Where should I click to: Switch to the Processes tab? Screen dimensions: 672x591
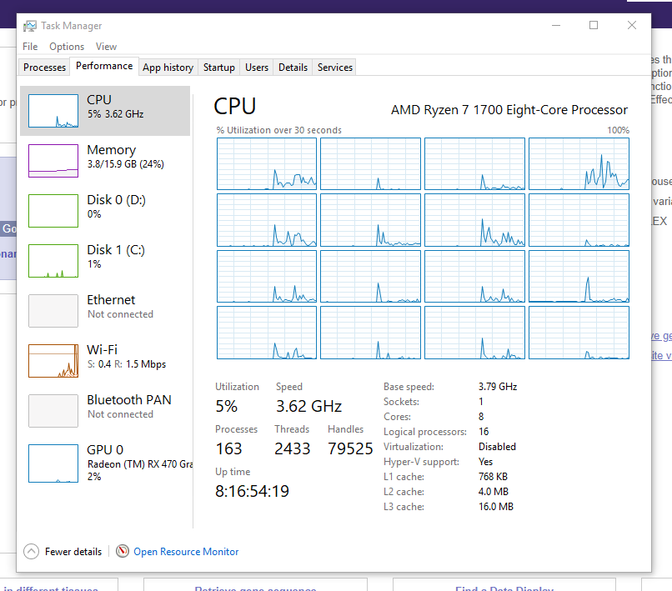(44, 68)
